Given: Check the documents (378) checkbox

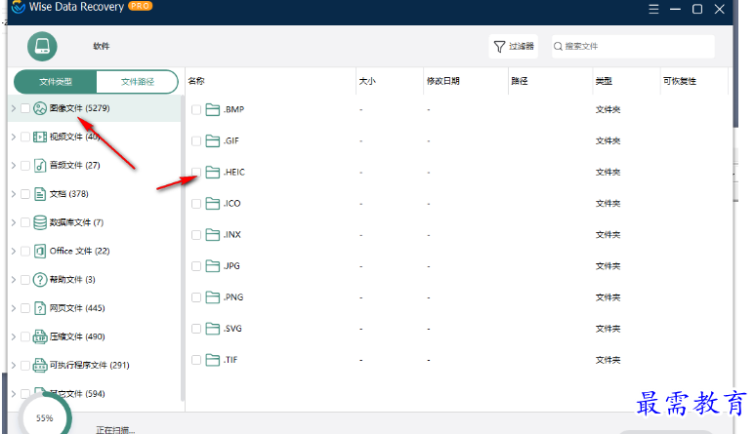Looking at the screenshot, I should 25,194.
